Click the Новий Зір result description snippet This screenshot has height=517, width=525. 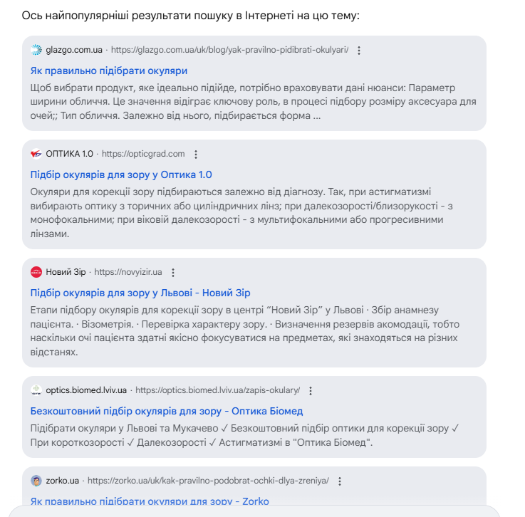244,331
